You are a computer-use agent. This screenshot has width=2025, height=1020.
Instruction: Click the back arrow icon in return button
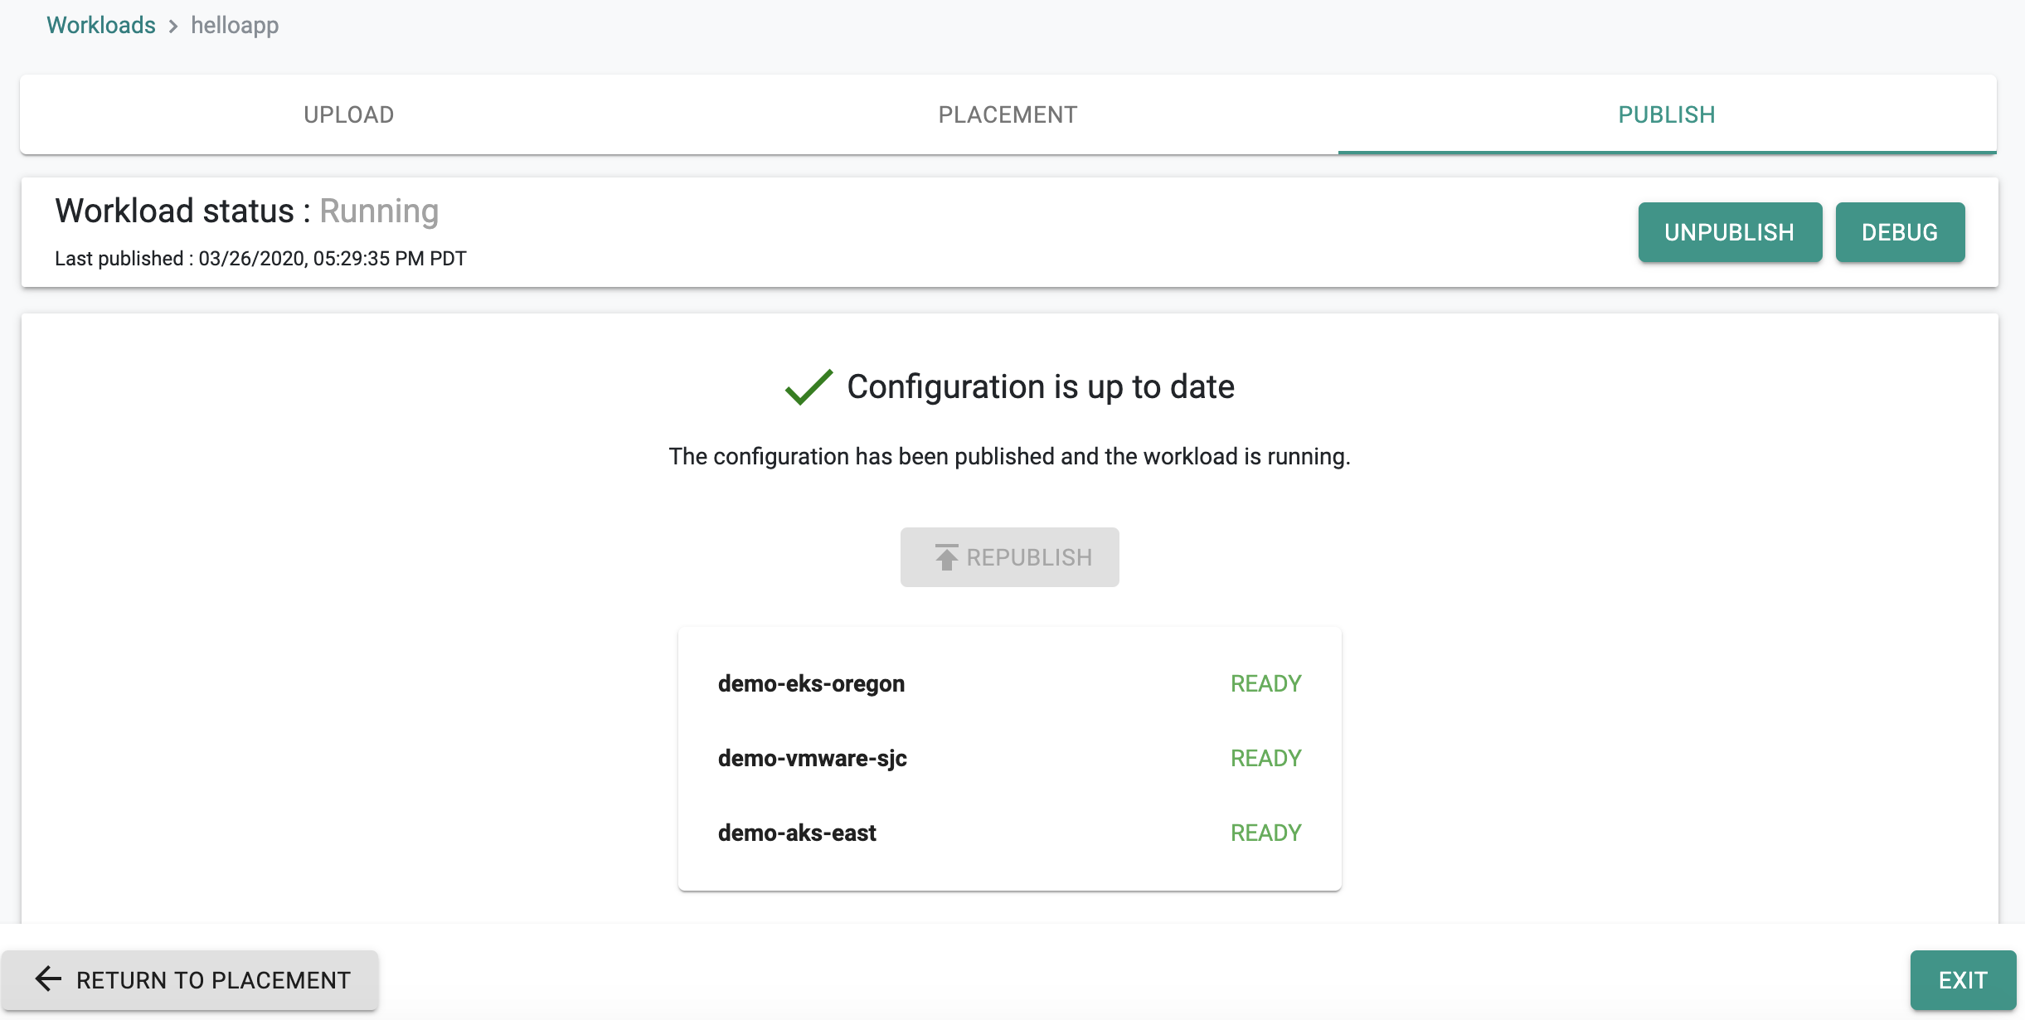48,979
